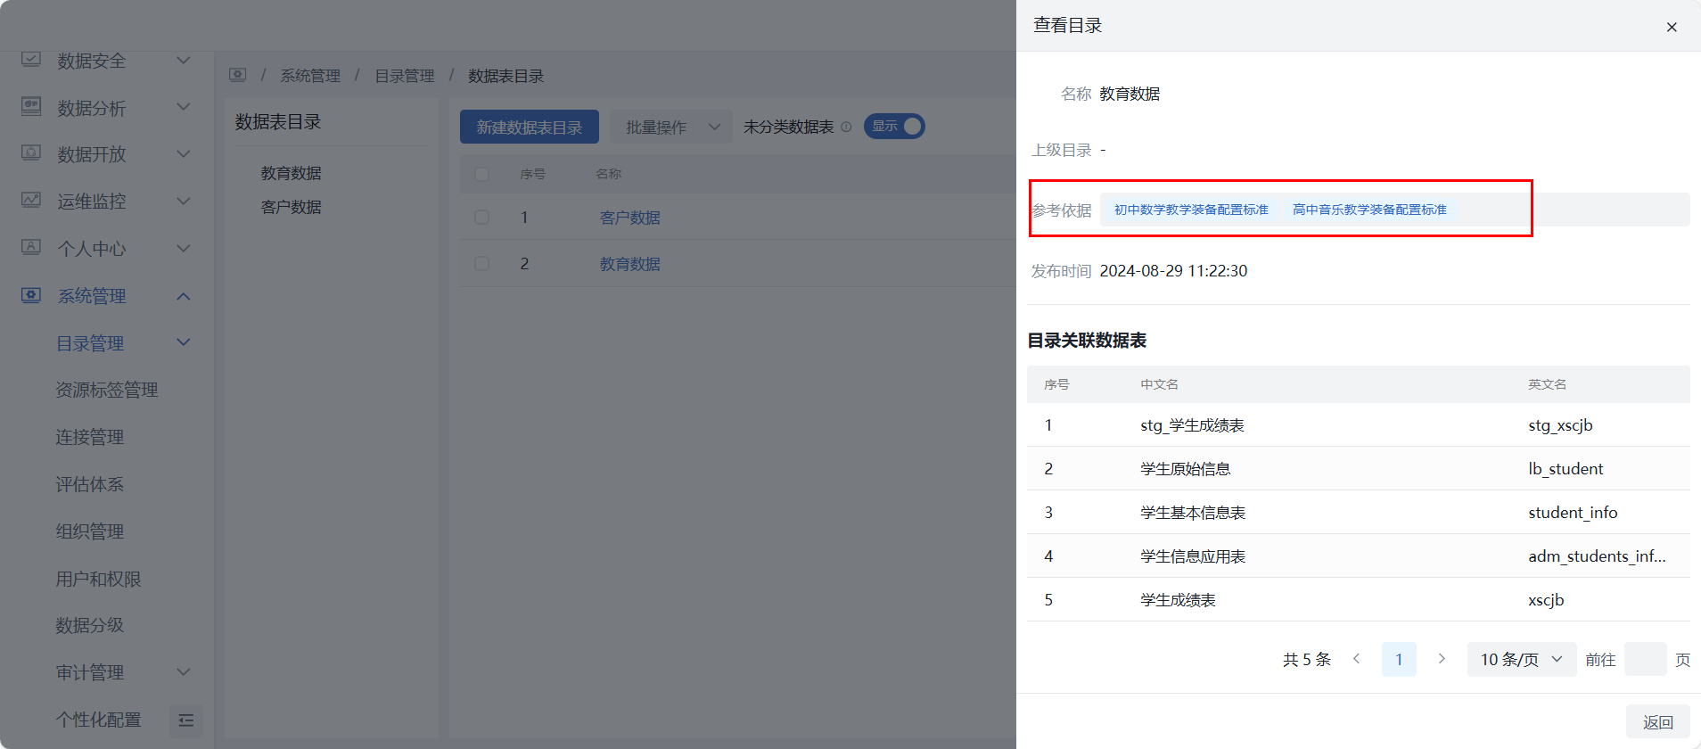
Task: Check the select-all header checkbox
Action: tap(481, 174)
